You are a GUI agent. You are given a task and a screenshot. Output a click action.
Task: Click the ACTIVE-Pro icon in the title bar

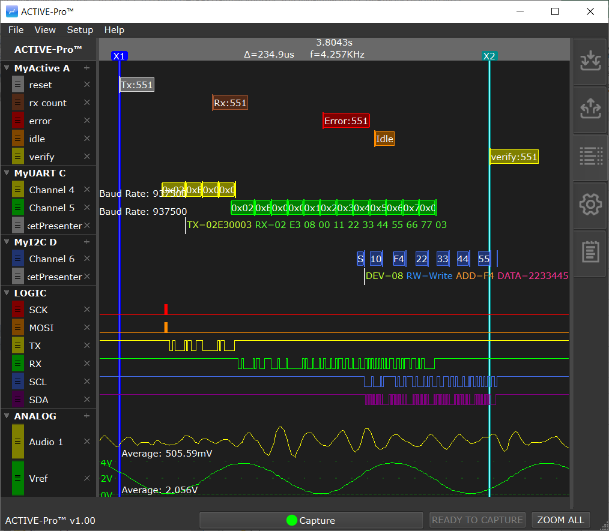tap(13, 11)
